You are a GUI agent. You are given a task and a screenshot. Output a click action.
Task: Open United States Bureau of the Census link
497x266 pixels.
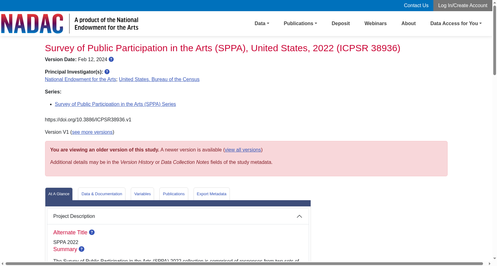tap(159, 79)
